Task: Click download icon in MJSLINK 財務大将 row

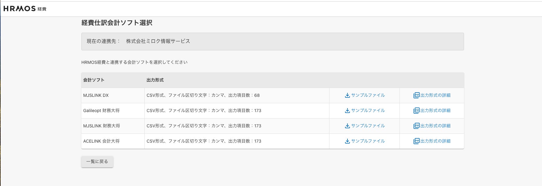Action: point(347,126)
